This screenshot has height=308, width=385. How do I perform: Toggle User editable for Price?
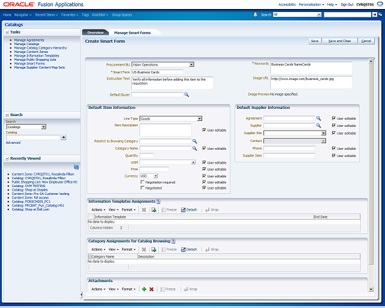click(204, 169)
